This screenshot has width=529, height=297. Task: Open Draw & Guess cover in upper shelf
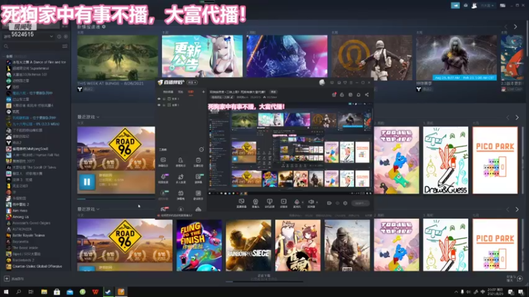(446, 160)
